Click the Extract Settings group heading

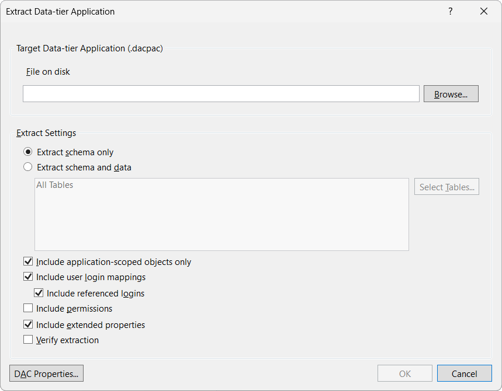pyautogui.click(x=46, y=133)
